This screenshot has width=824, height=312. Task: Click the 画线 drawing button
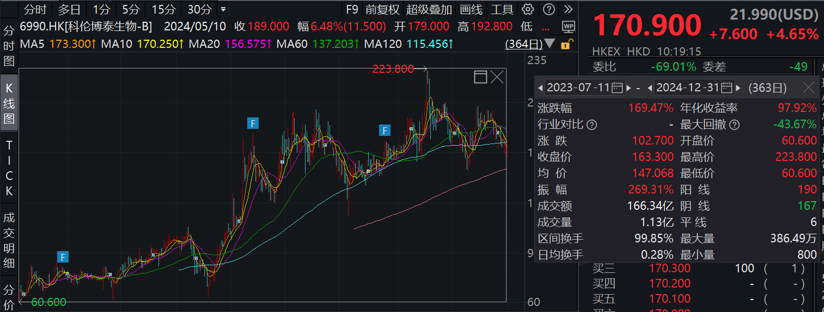tap(471, 9)
